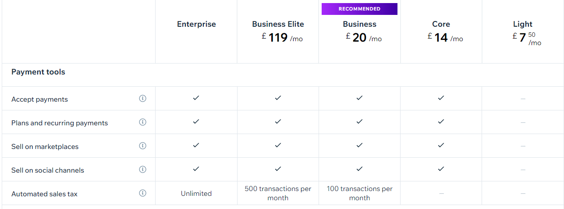The height and width of the screenshot is (209, 564).
Task: Click the Accept payments row label
Action: pyautogui.click(x=39, y=99)
